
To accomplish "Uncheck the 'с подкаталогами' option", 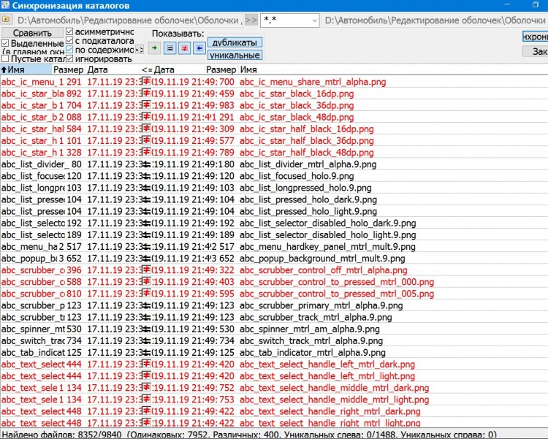I will pos(69,42).
